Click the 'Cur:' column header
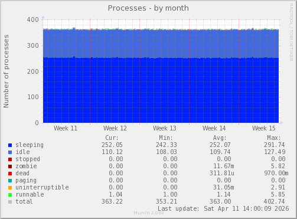This screenshot has height=219, width=297. pyautogui.click(x=112, y=138)
